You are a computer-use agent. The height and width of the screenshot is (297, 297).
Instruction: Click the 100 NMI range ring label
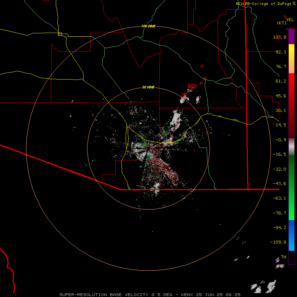[x=148, y=26]
